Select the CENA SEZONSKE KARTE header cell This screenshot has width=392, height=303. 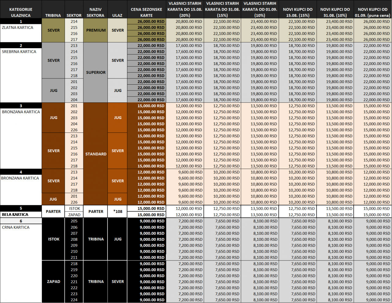coord(146,12)
